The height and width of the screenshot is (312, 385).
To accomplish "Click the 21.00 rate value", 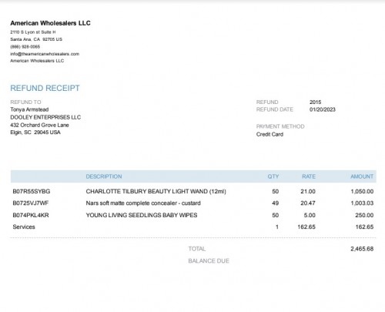I will pos(308,191).
